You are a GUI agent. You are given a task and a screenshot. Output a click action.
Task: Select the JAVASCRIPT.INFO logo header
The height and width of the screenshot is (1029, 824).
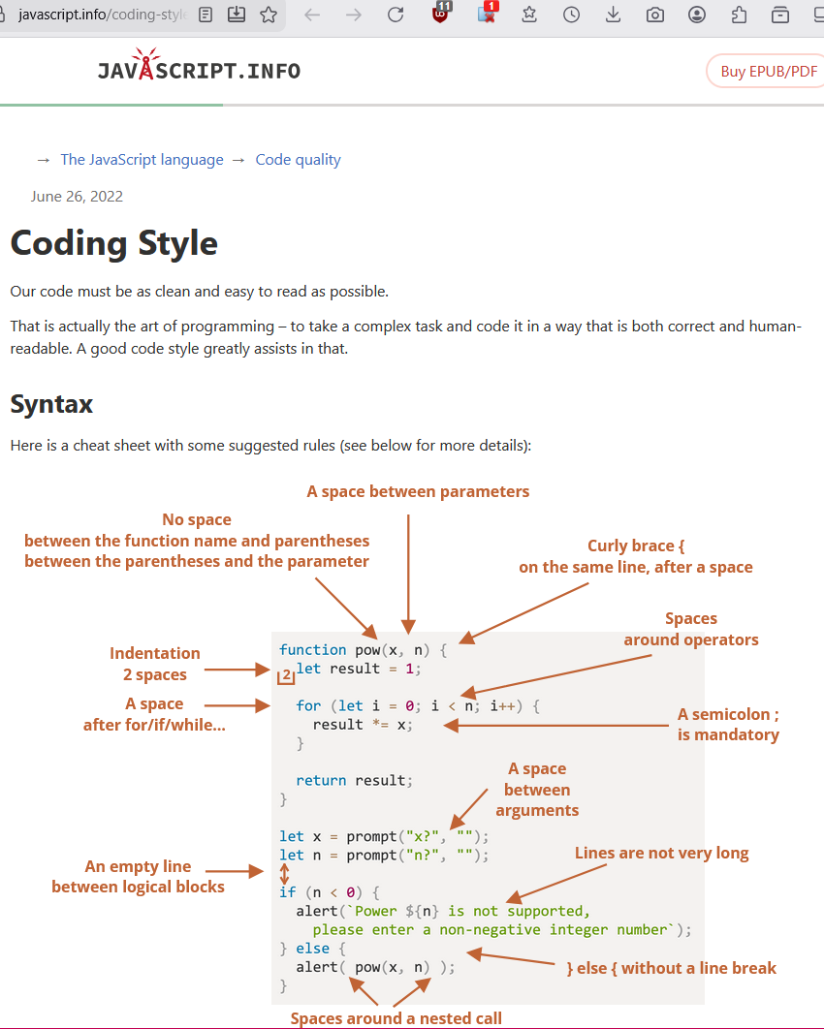(199, 70)
